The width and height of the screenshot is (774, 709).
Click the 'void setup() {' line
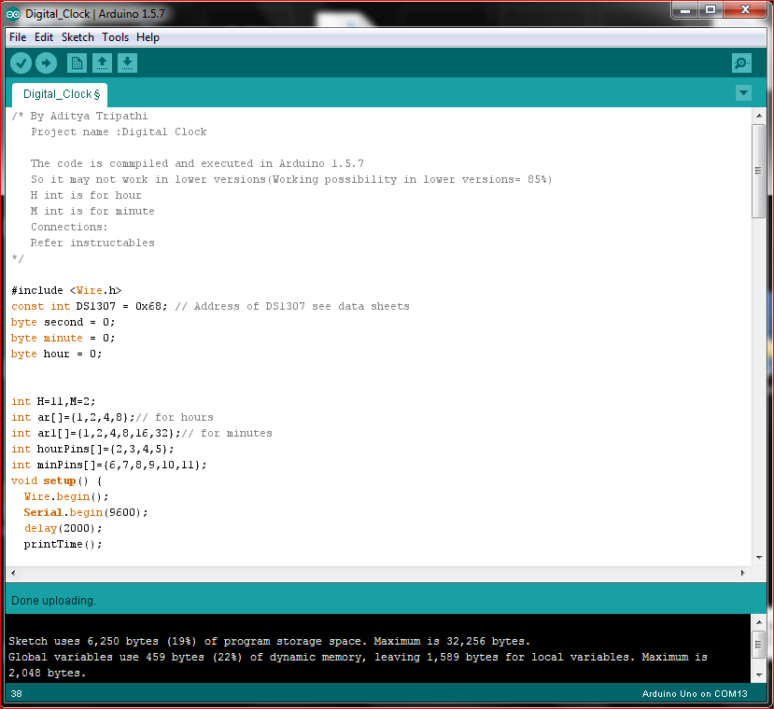56,480
